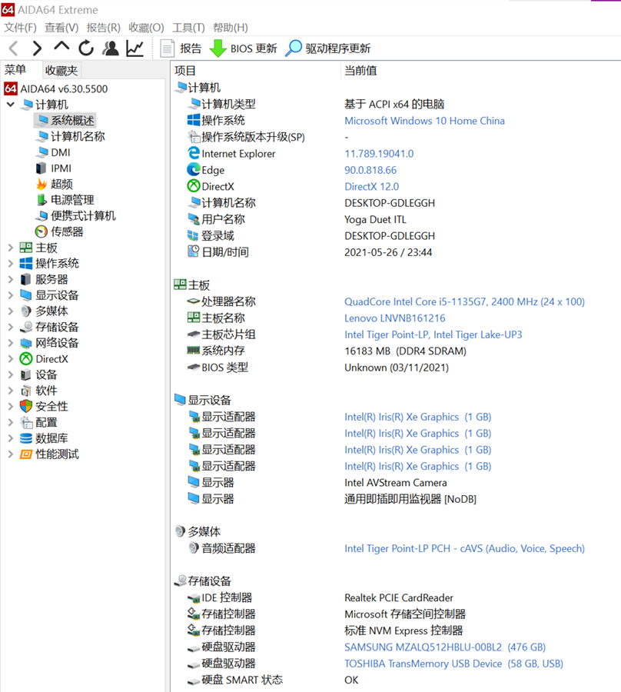Image resolution: width=621 pixels, height=692 pixels.
Task: Expand the 软件 tree node
Action: point(11,391)
